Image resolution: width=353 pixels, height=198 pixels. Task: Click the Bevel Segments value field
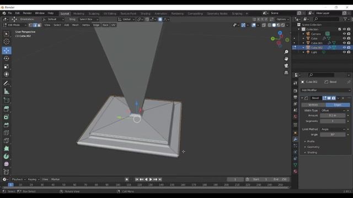tap(333, 121)
